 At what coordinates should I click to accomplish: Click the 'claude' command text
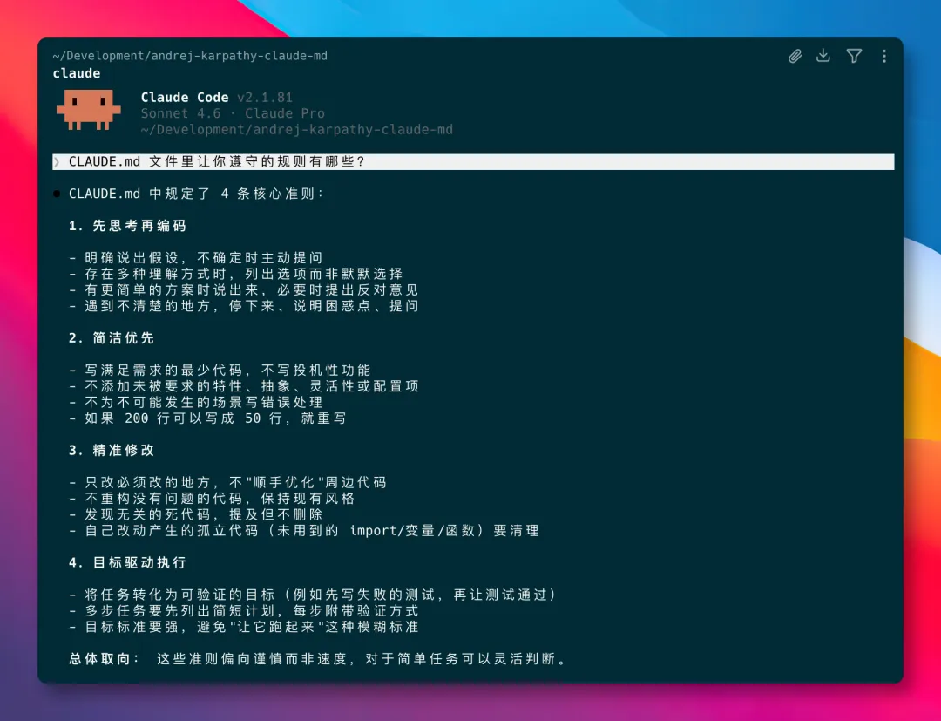coord(77,73)
